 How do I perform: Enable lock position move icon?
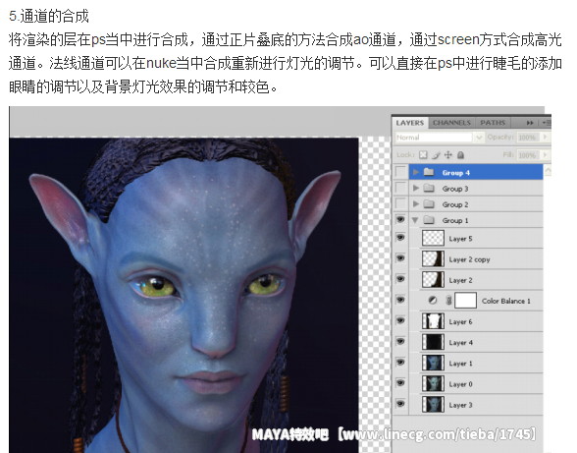[x=448, y=155]
